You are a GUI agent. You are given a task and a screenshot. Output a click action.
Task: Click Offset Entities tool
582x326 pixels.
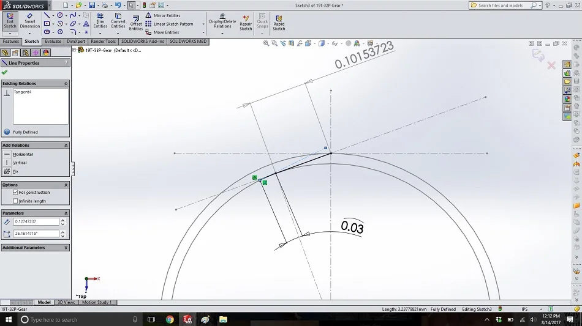pyautogui.click(x=136, y=23)
